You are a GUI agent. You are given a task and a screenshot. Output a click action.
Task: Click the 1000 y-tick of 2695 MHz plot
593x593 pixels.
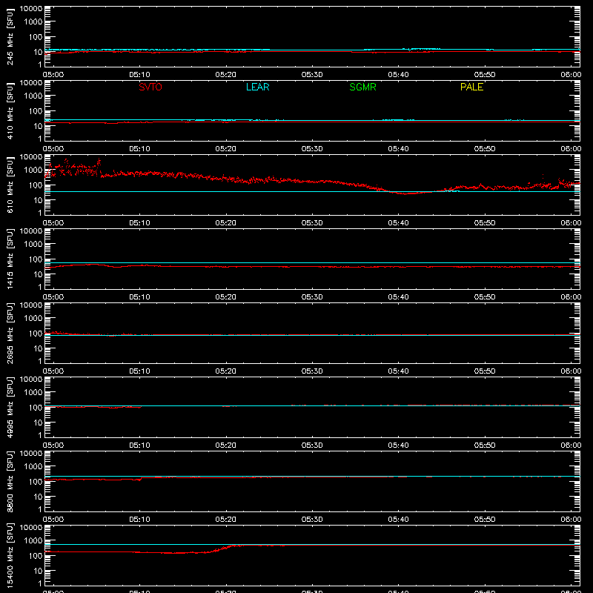(33, 319)
